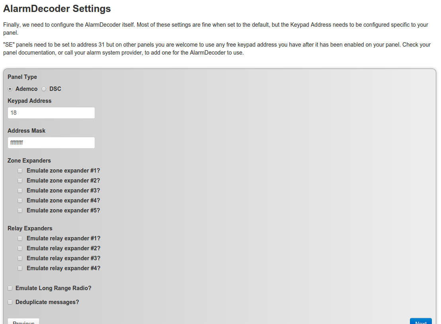This screenshot has height=324, width=441.
Task: Click the AlarmDecoder Settings heading
Action: [57, 8]
